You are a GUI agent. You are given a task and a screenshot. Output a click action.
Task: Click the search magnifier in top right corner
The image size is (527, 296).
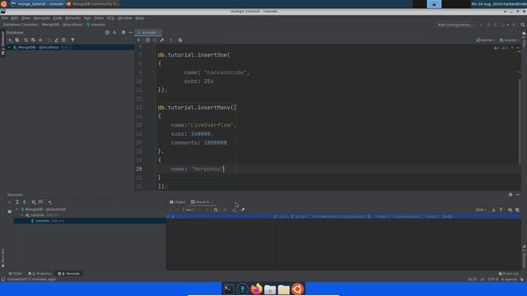[523, 25]
